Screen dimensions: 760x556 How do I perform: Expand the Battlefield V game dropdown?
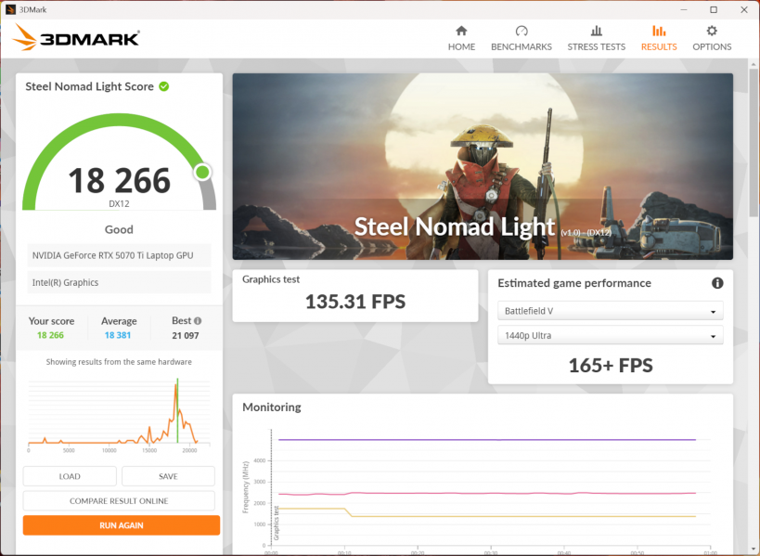point(610,312)
